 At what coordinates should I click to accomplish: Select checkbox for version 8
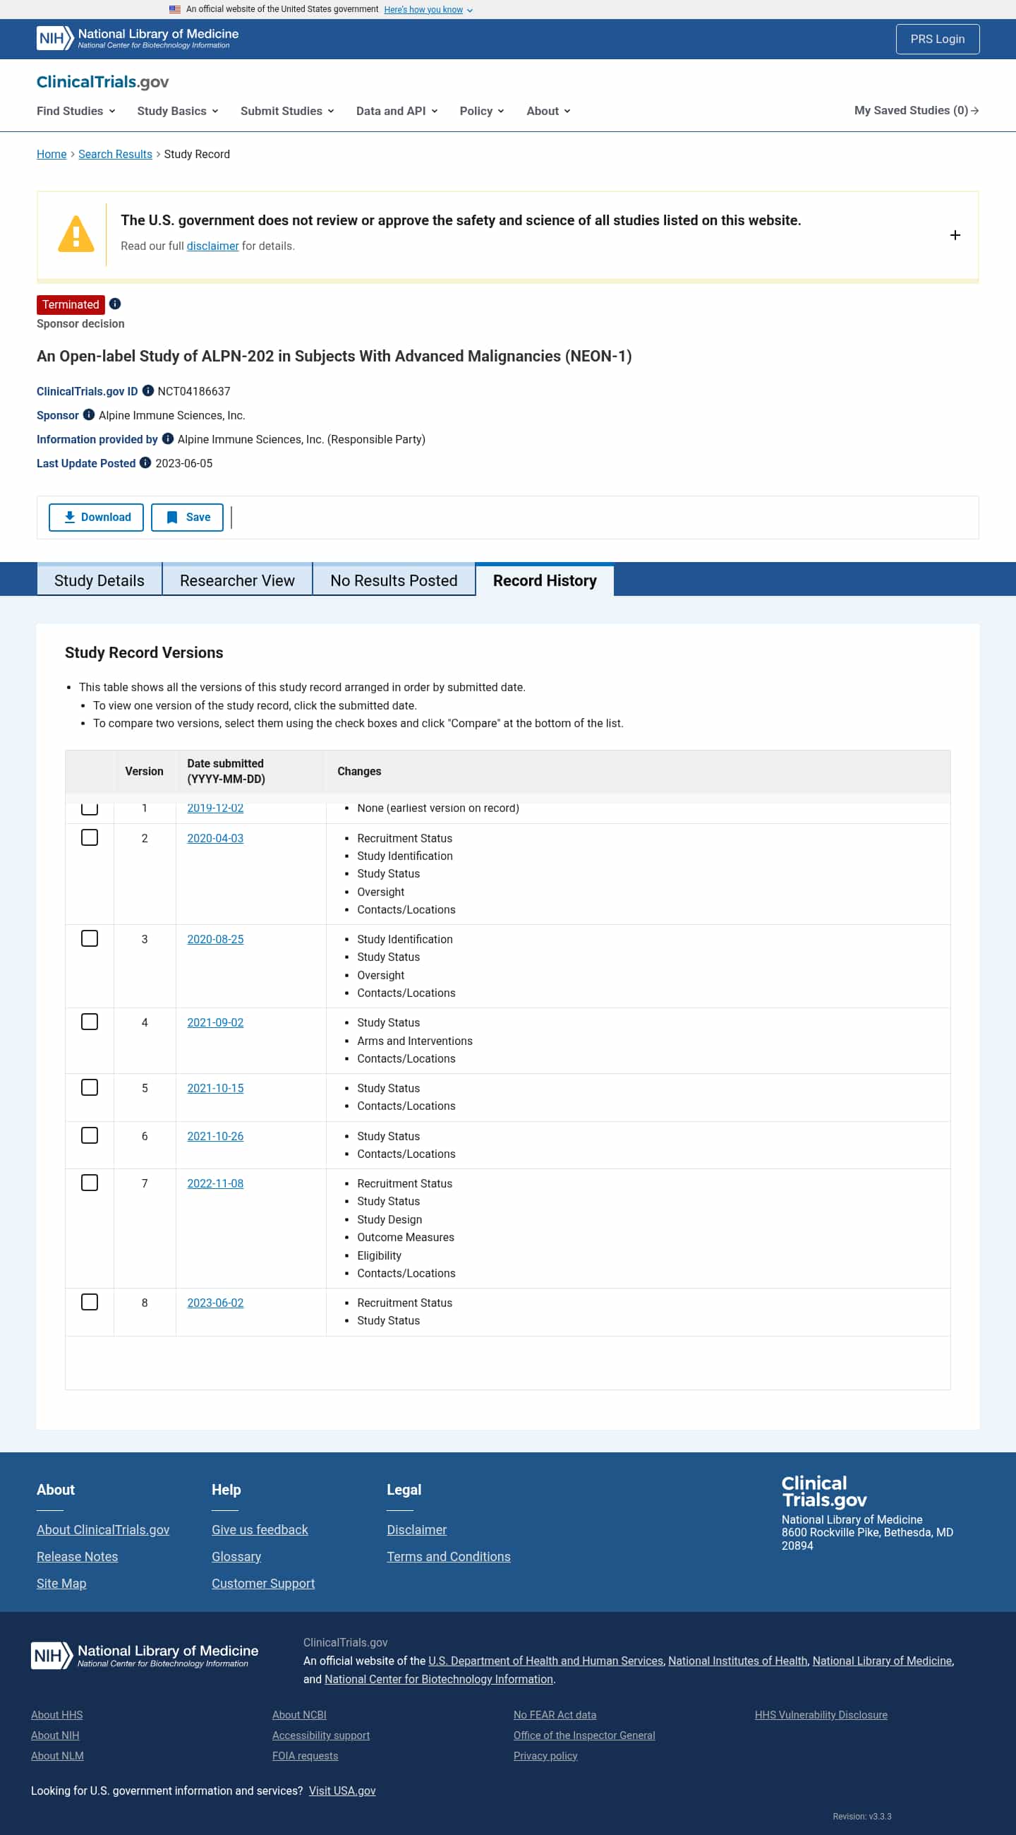coord(90,1302)
